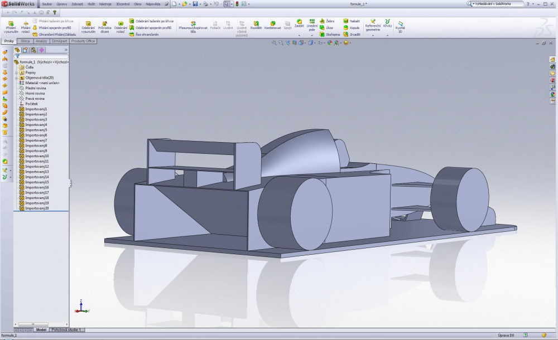
Task: Click the Přidání spojením profilů tool
Action: click(x=52, y=28)
